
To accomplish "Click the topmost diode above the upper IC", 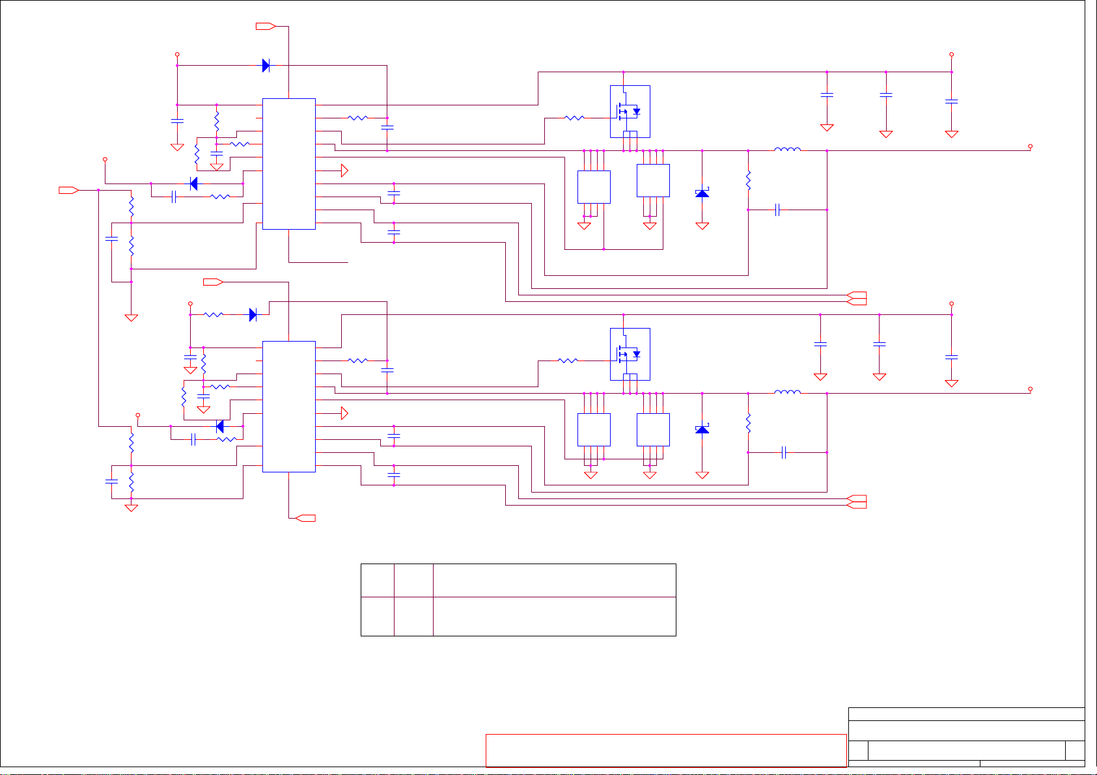I will pyautogui.click(x=266, y=66).
